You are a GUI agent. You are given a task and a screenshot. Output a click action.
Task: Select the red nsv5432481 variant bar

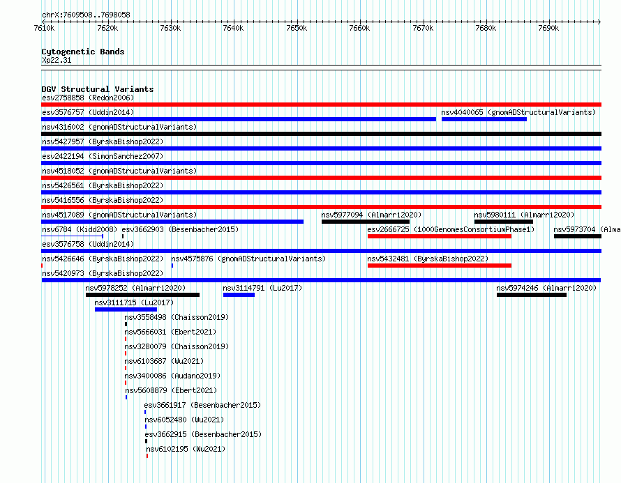click(439, 266)
